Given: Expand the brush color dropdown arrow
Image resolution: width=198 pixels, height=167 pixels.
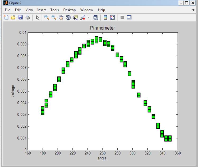Looking at the screenshot, I should click(88, 17).
